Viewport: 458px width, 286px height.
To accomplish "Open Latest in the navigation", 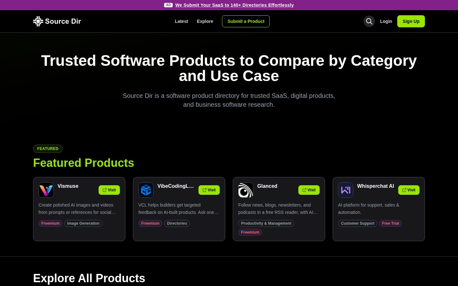I will tap(181, 21).
